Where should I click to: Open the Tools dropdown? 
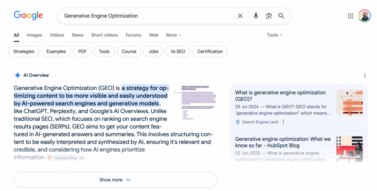(274, 35)
